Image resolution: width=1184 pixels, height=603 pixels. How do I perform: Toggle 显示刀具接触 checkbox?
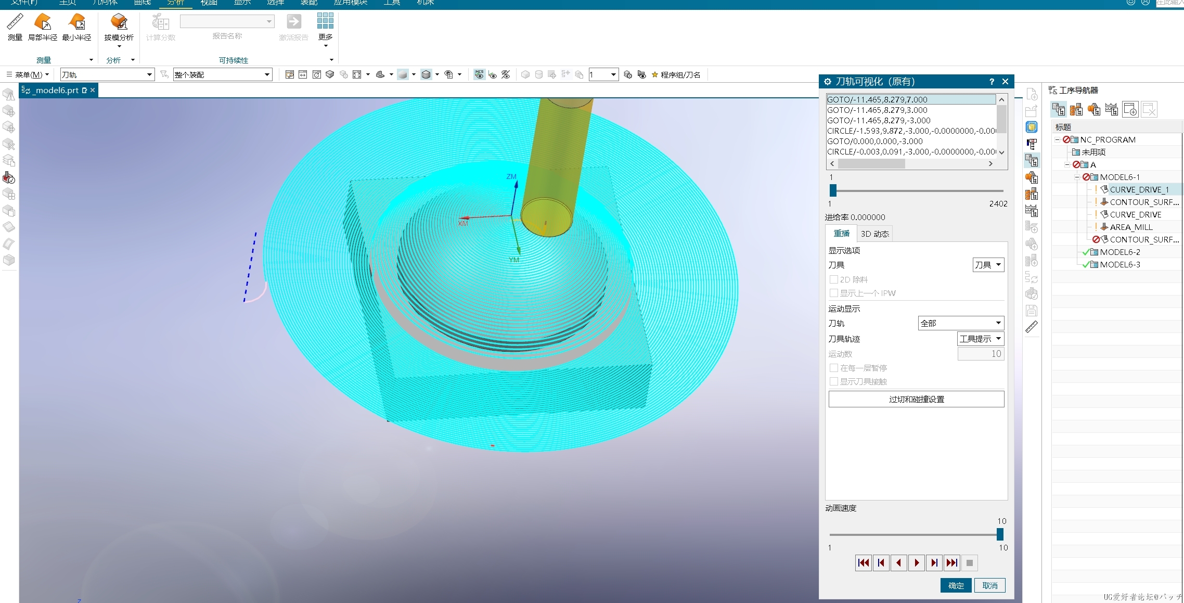point(834,381)
